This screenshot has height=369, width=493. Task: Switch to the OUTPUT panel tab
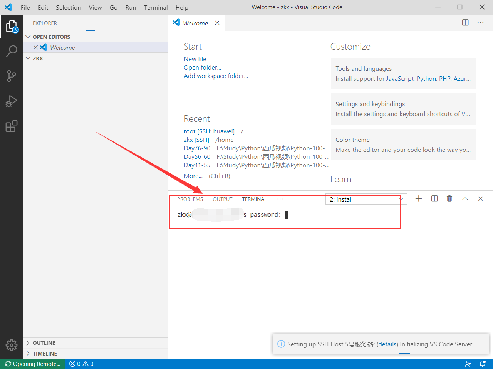tap(223, 199)
